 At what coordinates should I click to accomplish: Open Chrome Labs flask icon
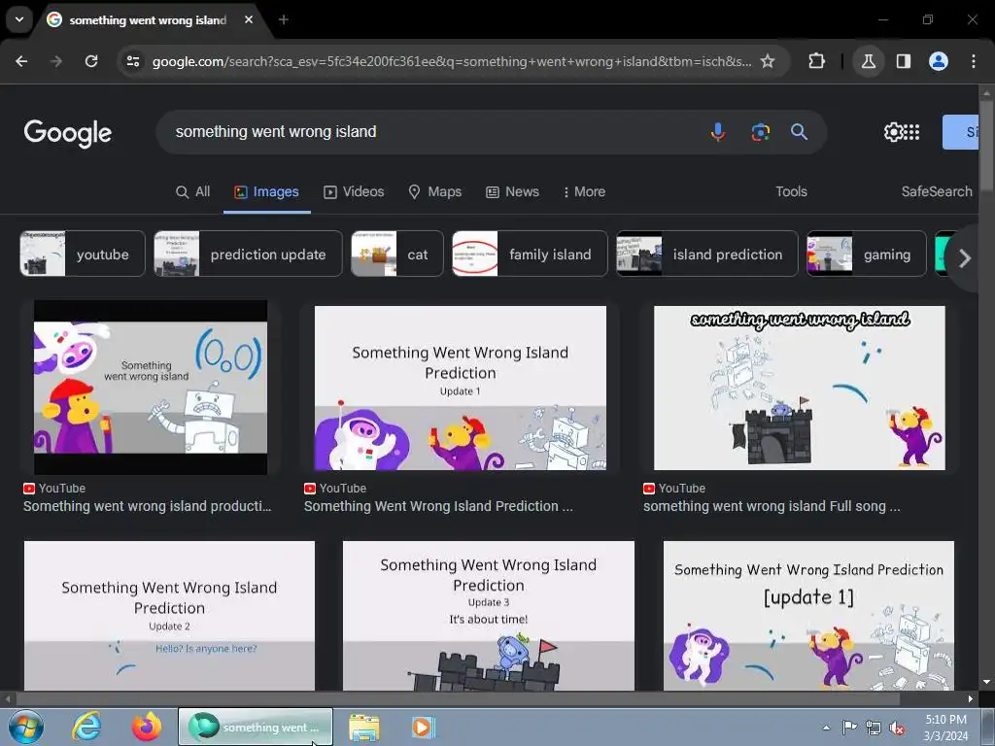point(868,61)
